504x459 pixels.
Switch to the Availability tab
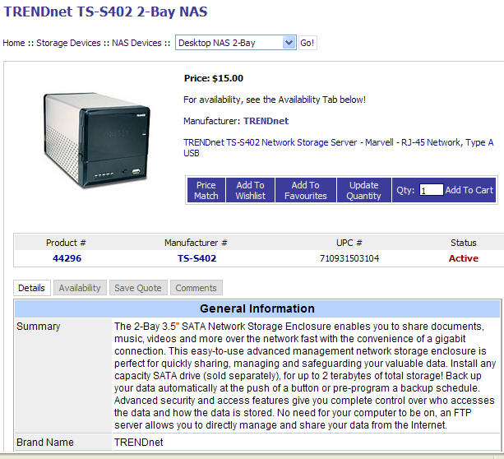[x=80, y=288]
